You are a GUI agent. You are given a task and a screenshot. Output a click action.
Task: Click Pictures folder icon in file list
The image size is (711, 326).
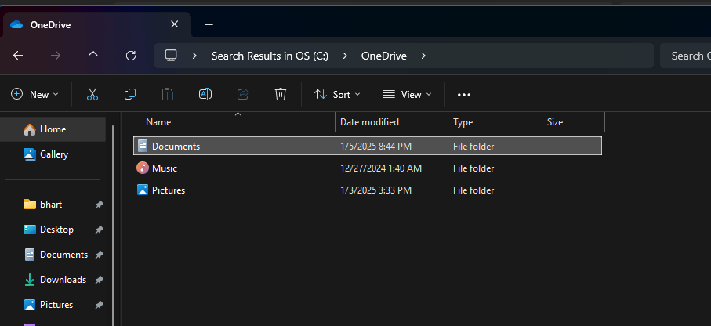tap(143, 190)
